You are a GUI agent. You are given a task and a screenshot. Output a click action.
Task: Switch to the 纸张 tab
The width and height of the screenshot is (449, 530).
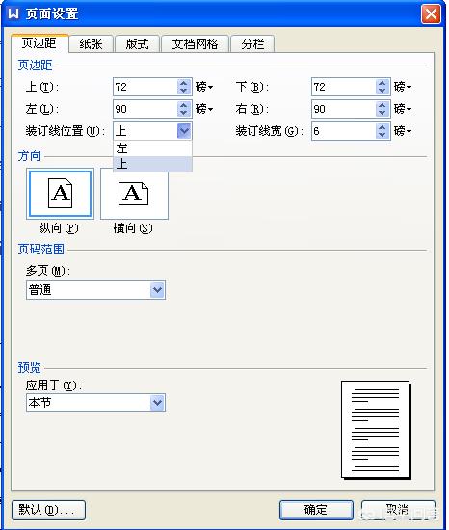(x=91, y=44)
